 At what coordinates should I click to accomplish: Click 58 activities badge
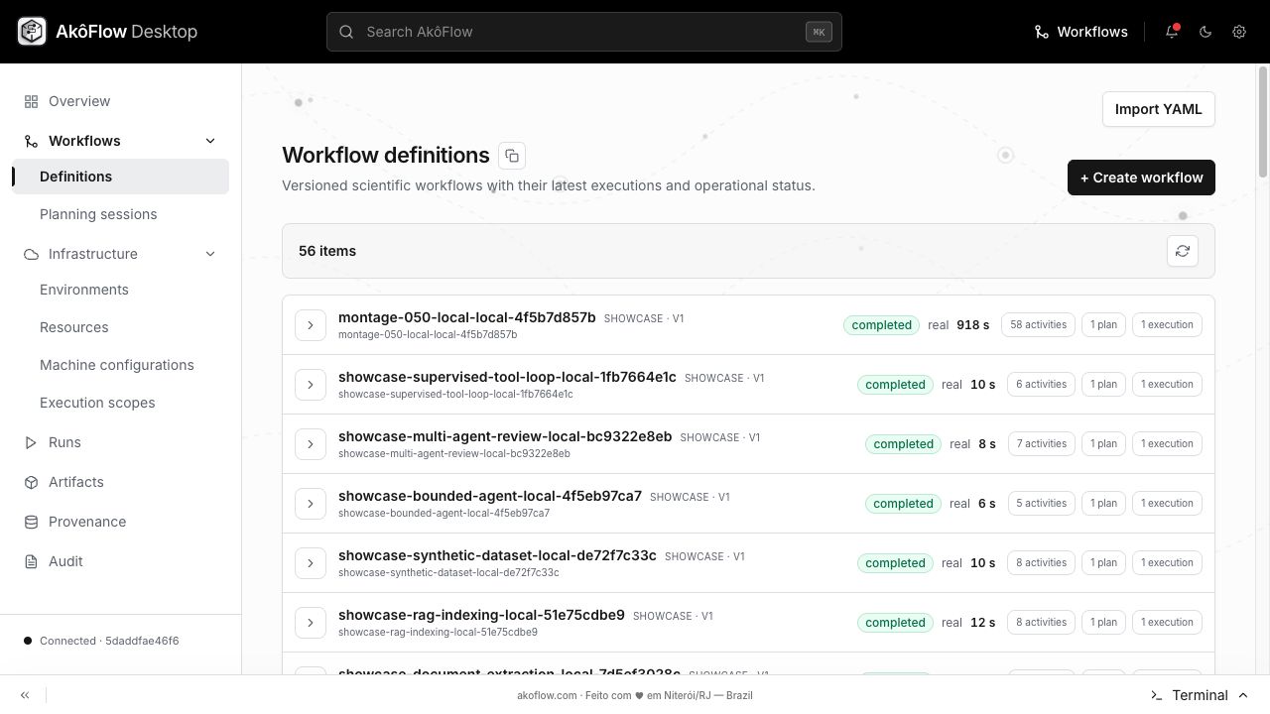coord(1038,325)
